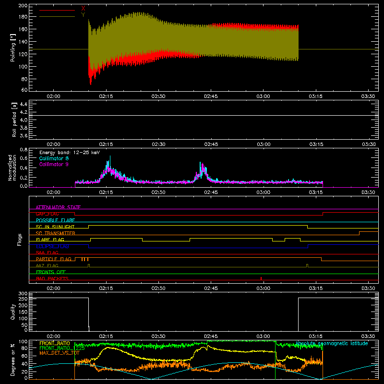Click the 3.6 tick on Roll period axis
This screenshot has height=384, width=384.
[24, 136]
